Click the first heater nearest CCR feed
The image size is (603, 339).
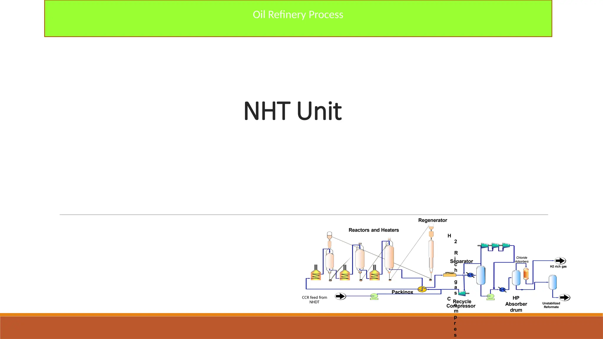316,272
